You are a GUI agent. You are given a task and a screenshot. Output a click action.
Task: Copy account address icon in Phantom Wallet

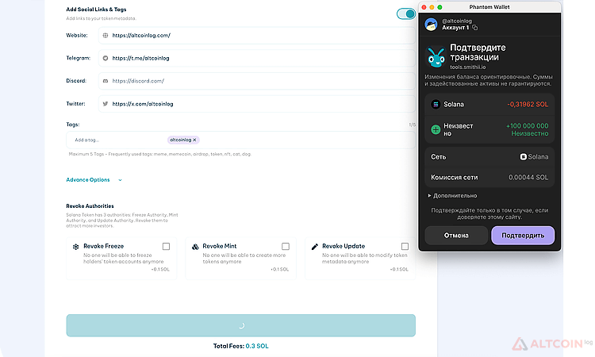tap(474, 28)
